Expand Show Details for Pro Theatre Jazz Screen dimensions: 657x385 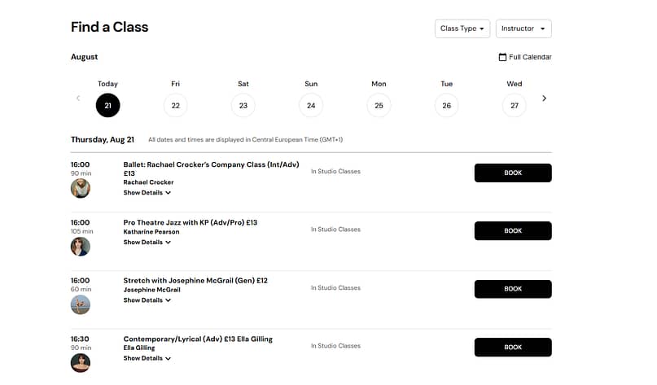(147, 242)
